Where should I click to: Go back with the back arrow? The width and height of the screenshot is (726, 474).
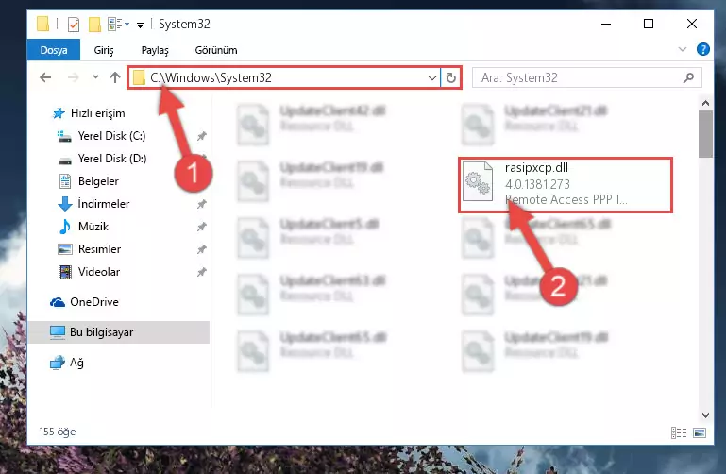point(45,77)
